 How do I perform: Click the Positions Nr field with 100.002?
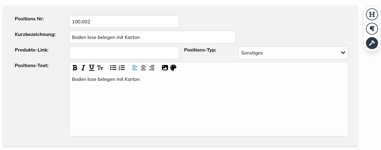[124, 22]
